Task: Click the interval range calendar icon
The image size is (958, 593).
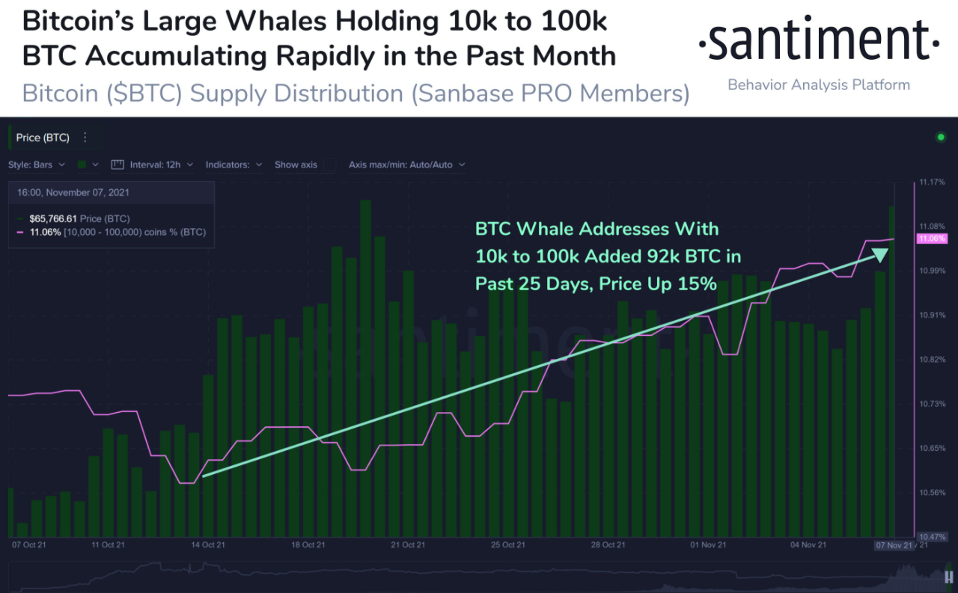Action: [x=118, y=165]
